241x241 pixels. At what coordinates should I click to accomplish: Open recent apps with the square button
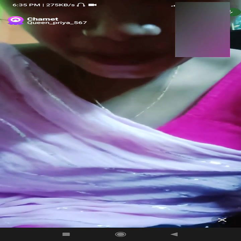[x=66, y=234]
